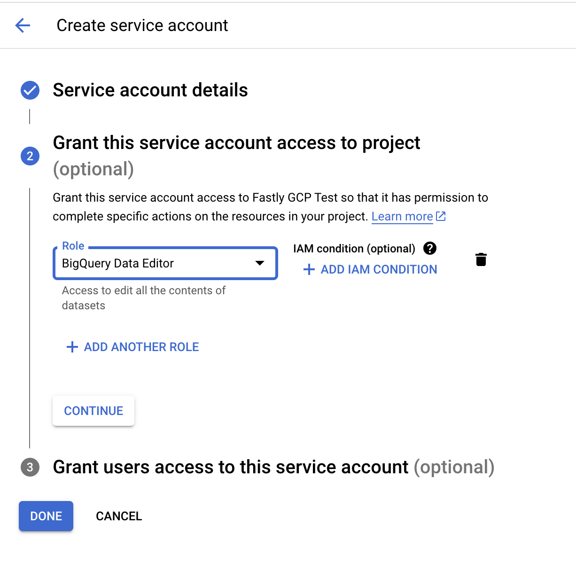Image resolution: width=576 pixels, height=564 pixels.
Task: Click CONTINUE to proceed to the next step
Action: pyautogui.click(x=93, y=410)
